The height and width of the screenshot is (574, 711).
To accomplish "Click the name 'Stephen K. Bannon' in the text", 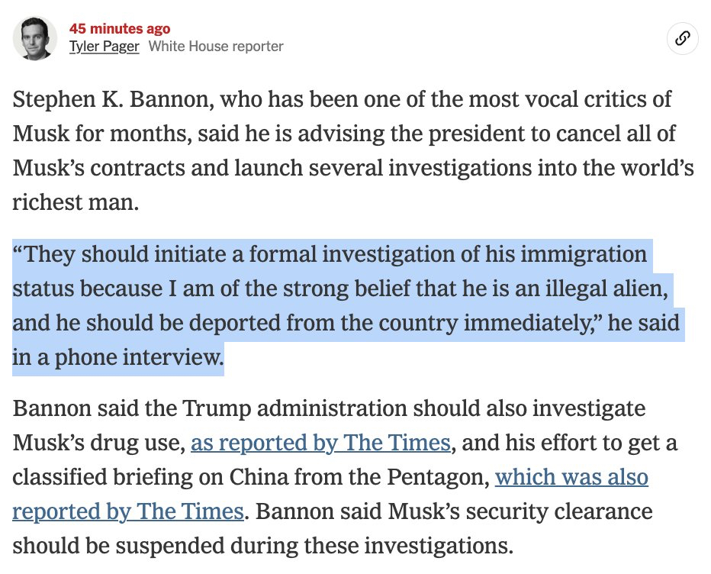I will point(113,99).
